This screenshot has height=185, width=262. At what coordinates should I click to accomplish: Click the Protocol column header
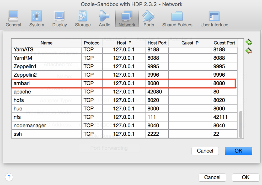[x=92, y=43]
